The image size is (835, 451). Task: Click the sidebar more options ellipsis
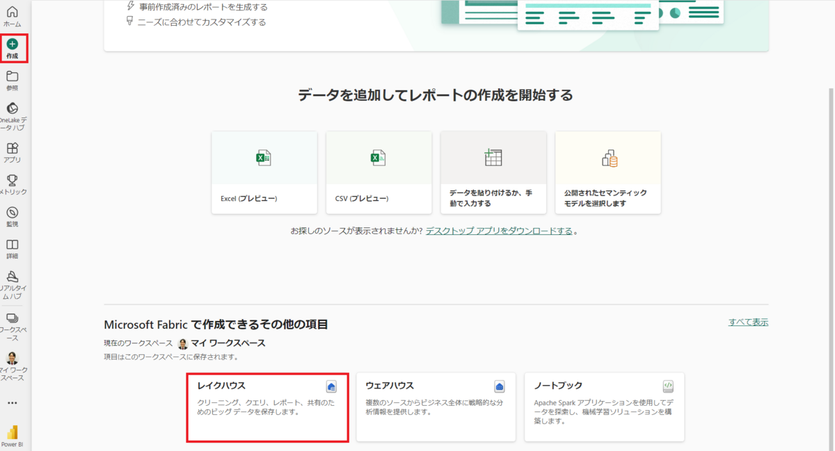[13, 403]
